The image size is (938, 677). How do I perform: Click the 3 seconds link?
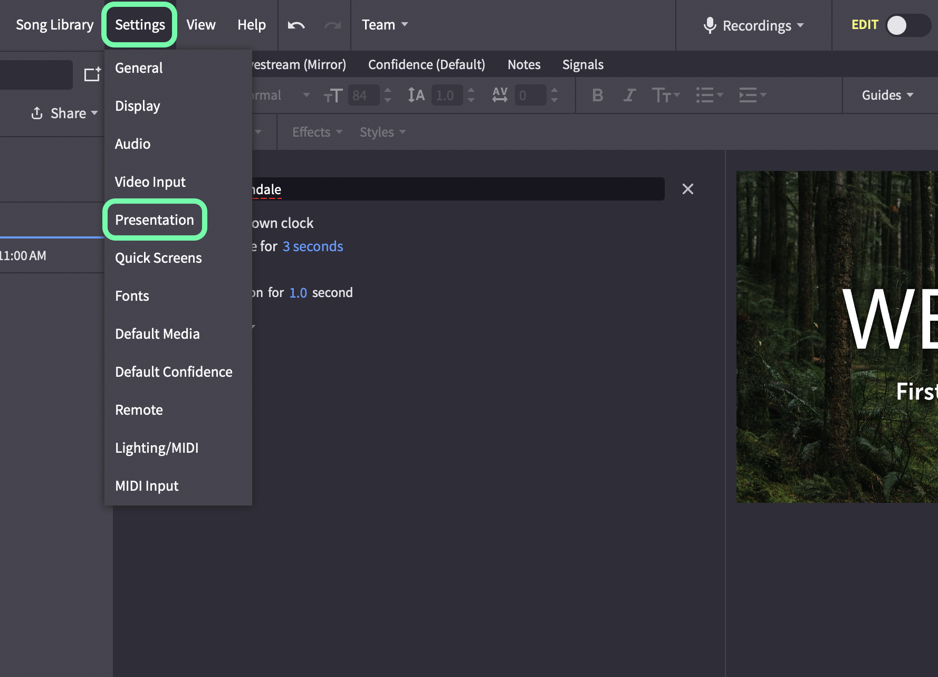(x=313, y=246)
